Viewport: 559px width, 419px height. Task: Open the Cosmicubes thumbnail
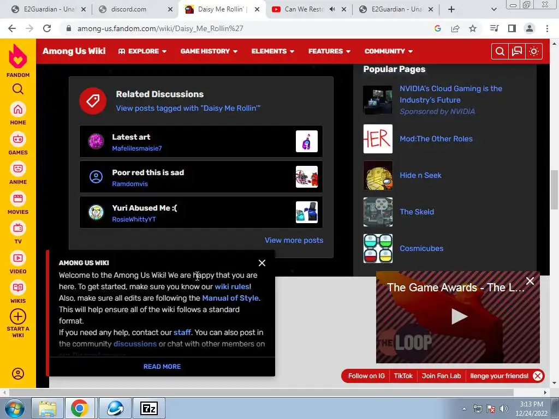(x=378, y=248)
